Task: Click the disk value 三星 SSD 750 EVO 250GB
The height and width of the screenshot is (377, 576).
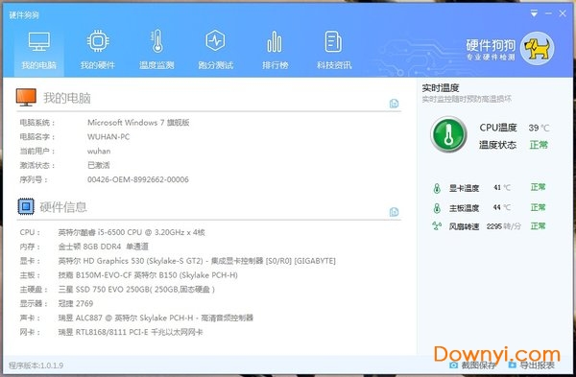Action: tap(136, 290)
